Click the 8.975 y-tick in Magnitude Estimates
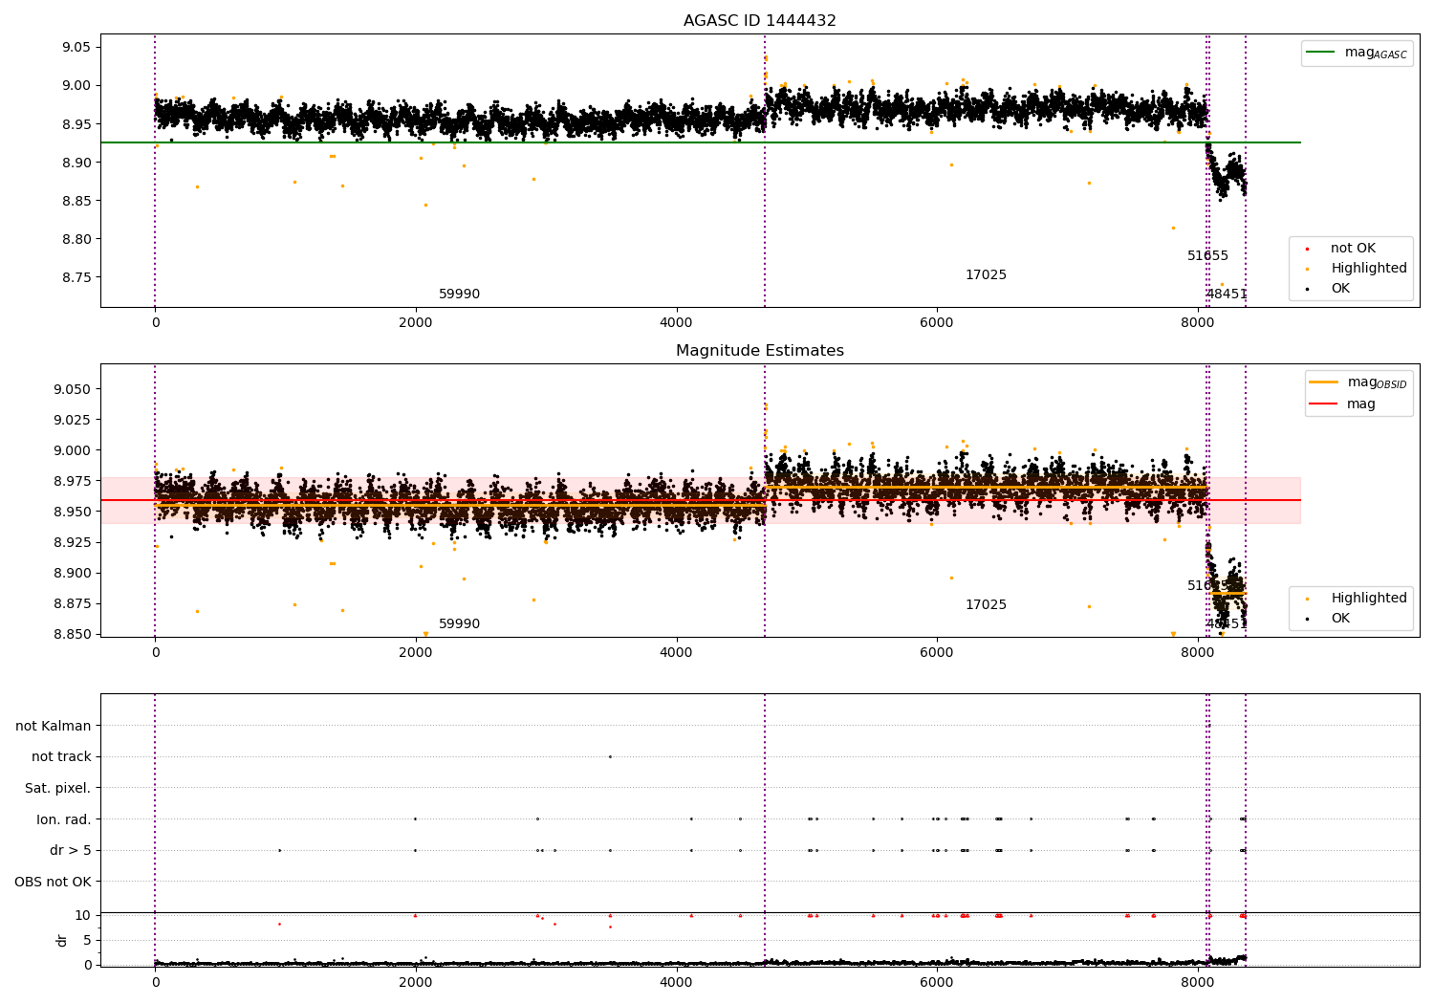 [x=72, y=481]
